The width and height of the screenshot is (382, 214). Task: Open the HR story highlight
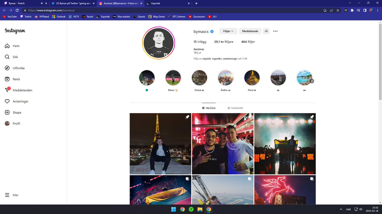[x=304, y=78]
